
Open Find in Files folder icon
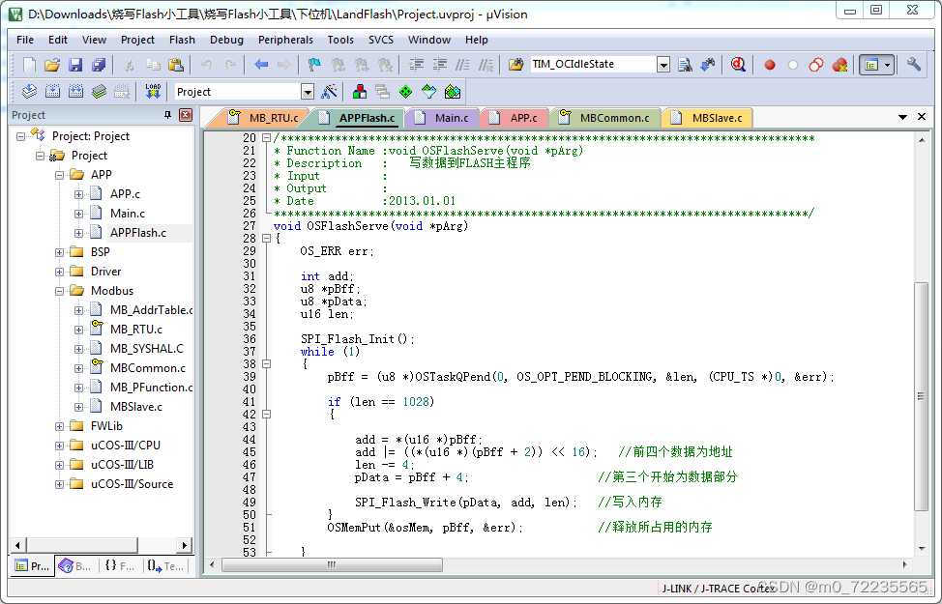[515, 64]
